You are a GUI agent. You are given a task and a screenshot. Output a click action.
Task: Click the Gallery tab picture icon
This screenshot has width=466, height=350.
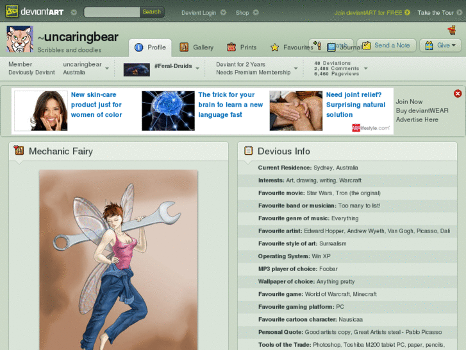click(184, 48)
